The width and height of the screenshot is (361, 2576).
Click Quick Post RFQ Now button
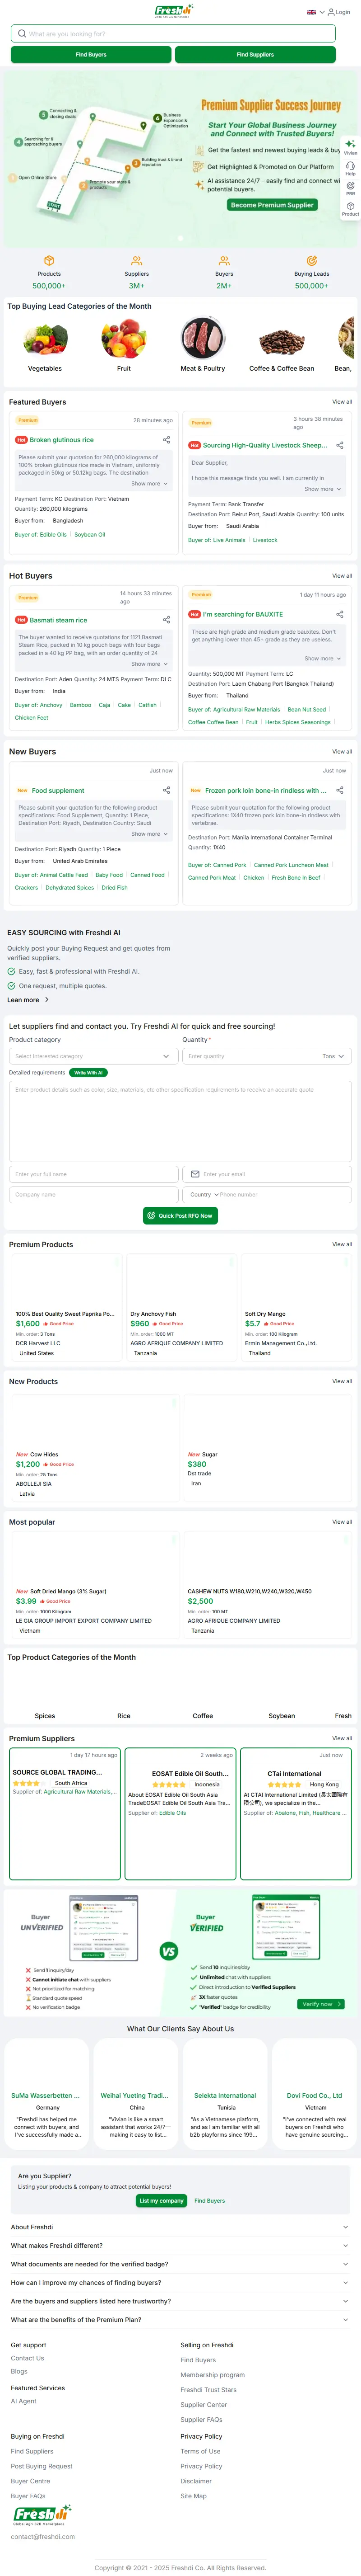point(180,1216)
